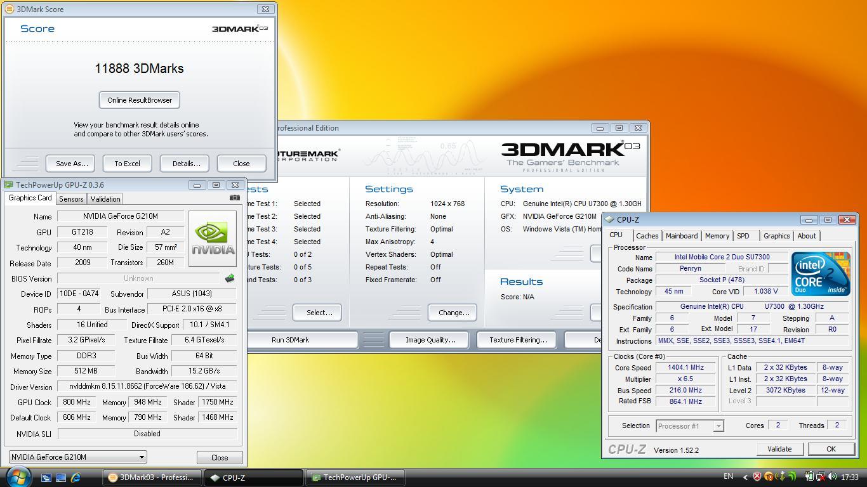Click the battery power tray icon
This screenshot has width=867, height=487.
tap(809, 476)
